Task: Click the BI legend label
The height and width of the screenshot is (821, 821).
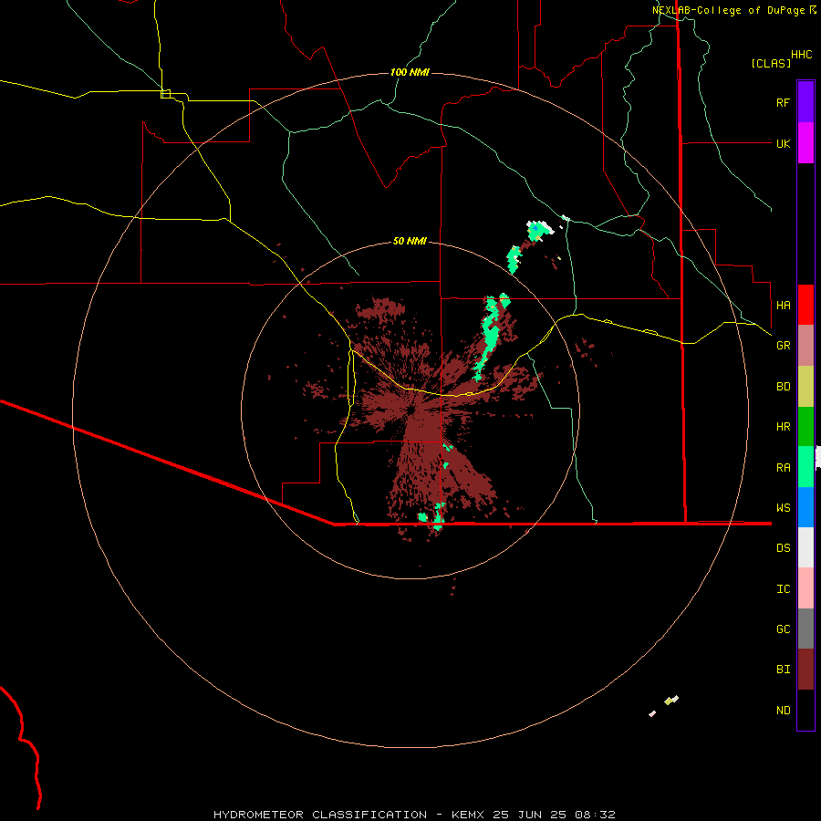Action: click(783, 670)
